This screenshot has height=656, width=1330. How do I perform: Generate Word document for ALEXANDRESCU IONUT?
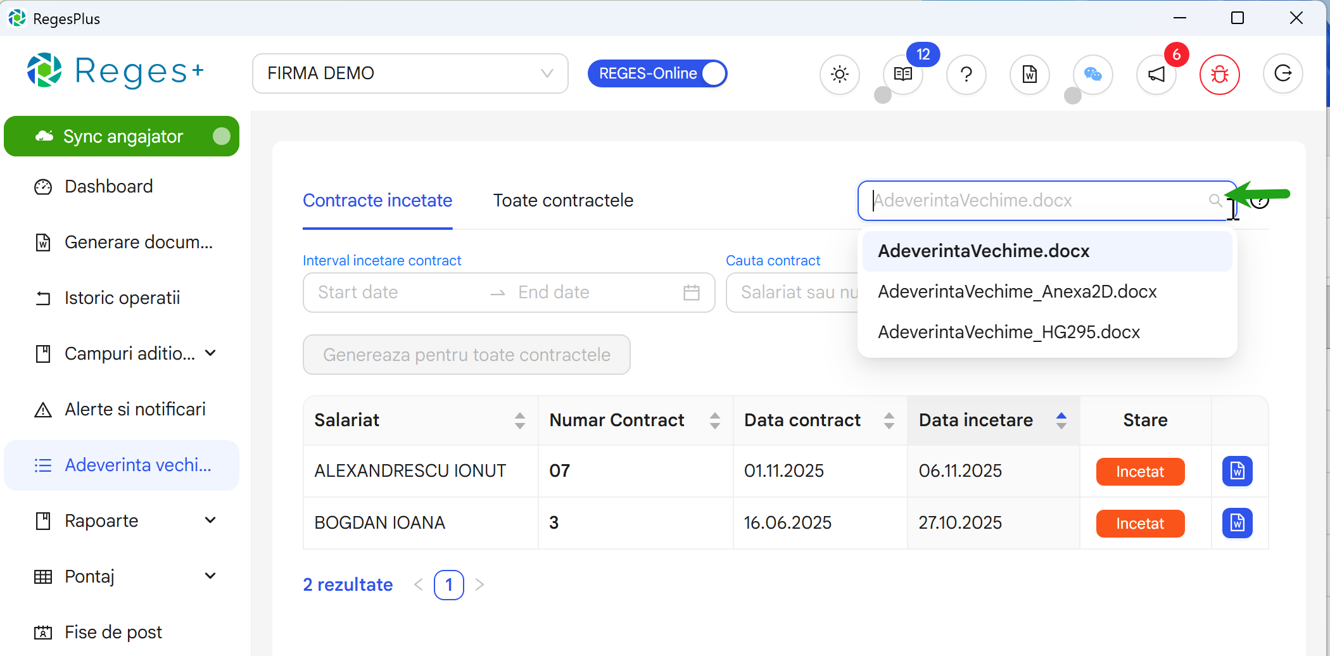1236,470
